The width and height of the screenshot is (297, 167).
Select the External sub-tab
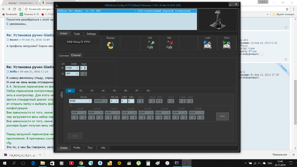(76, 55)
